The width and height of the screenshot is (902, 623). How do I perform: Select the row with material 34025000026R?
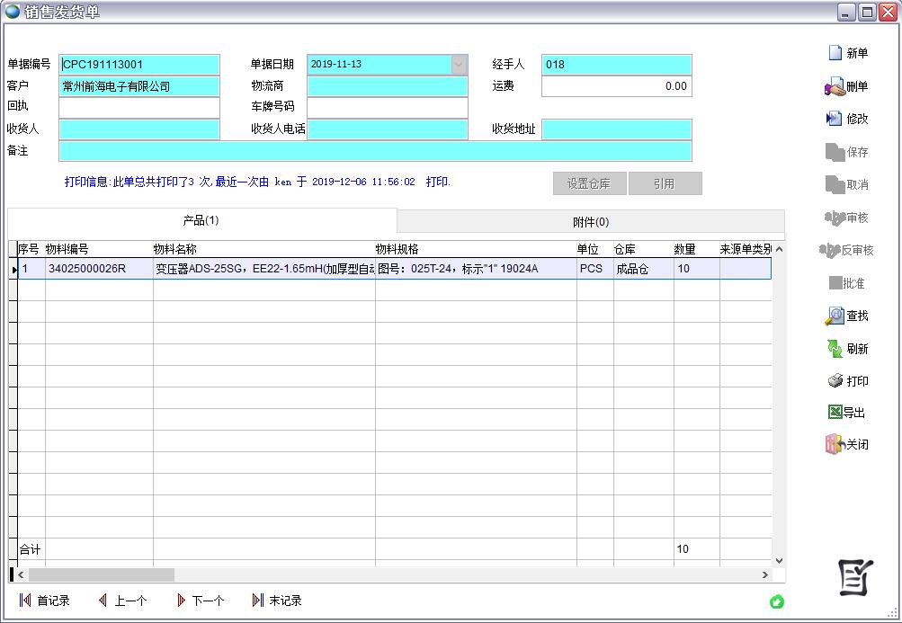click(x=87, y=269)
